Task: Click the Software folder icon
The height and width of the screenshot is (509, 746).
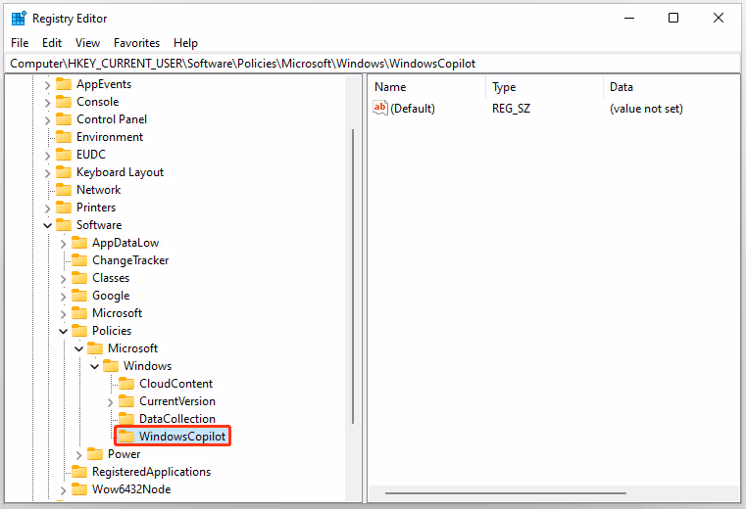Action: 64,225
